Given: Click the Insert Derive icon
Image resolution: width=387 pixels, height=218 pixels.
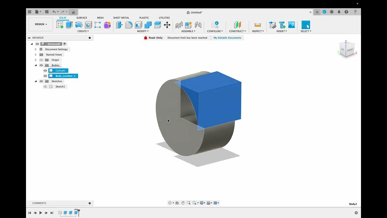Looking at the screenshot, I should click(x=272, y=25).
